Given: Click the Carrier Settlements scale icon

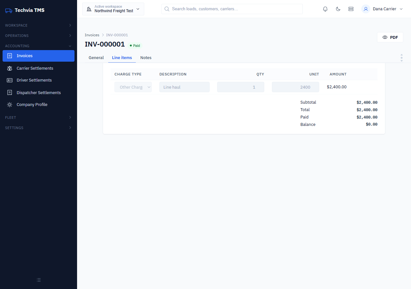Looking at the screenshot, I should (10, 68).
